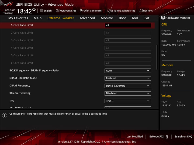The width and height of the screenshot is (194, 145).
Task: Click Last Modified button
Action: pos(134,137)
